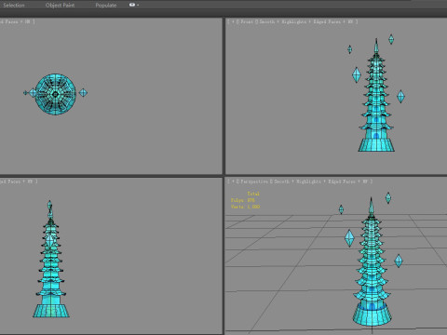Screen dimensions: 447x335
Task: Click the pagoda base in Front viewport
Action: click(x=376, y=145)
